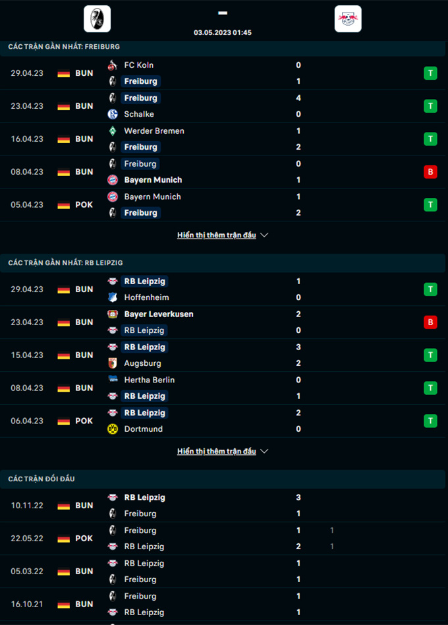Open 'Hiển thị thêm trận đấu' under RB Leipzig
The height and width of the screenshot is (625, 448).
click(217, 451)
